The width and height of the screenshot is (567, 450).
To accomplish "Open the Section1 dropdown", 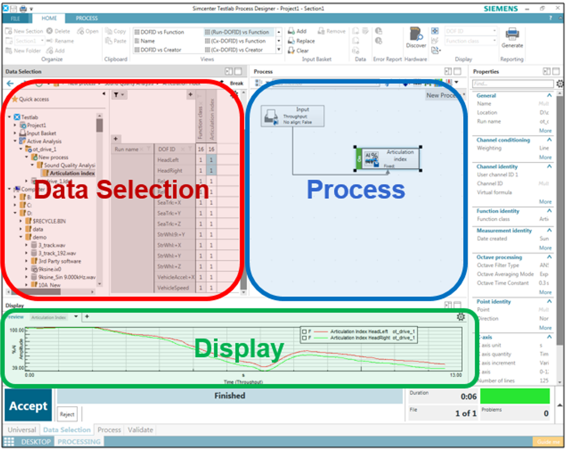I will pos(42,41).
